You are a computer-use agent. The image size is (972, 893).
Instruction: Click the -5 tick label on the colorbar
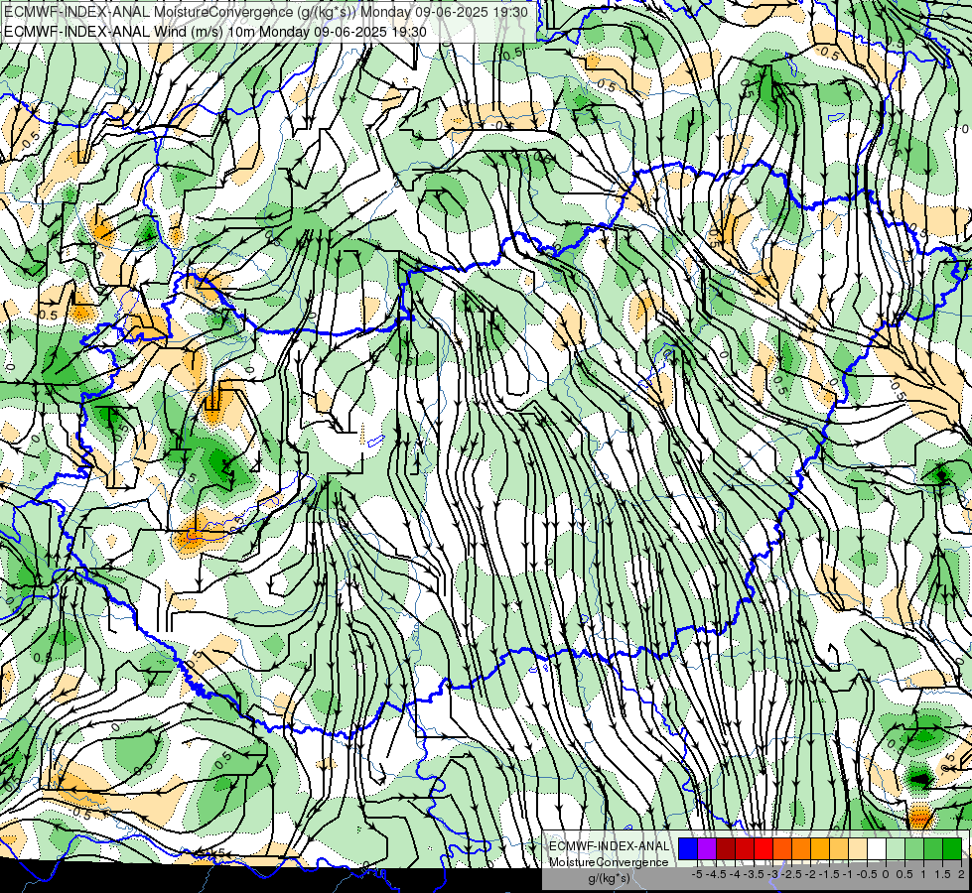[697, 874]
